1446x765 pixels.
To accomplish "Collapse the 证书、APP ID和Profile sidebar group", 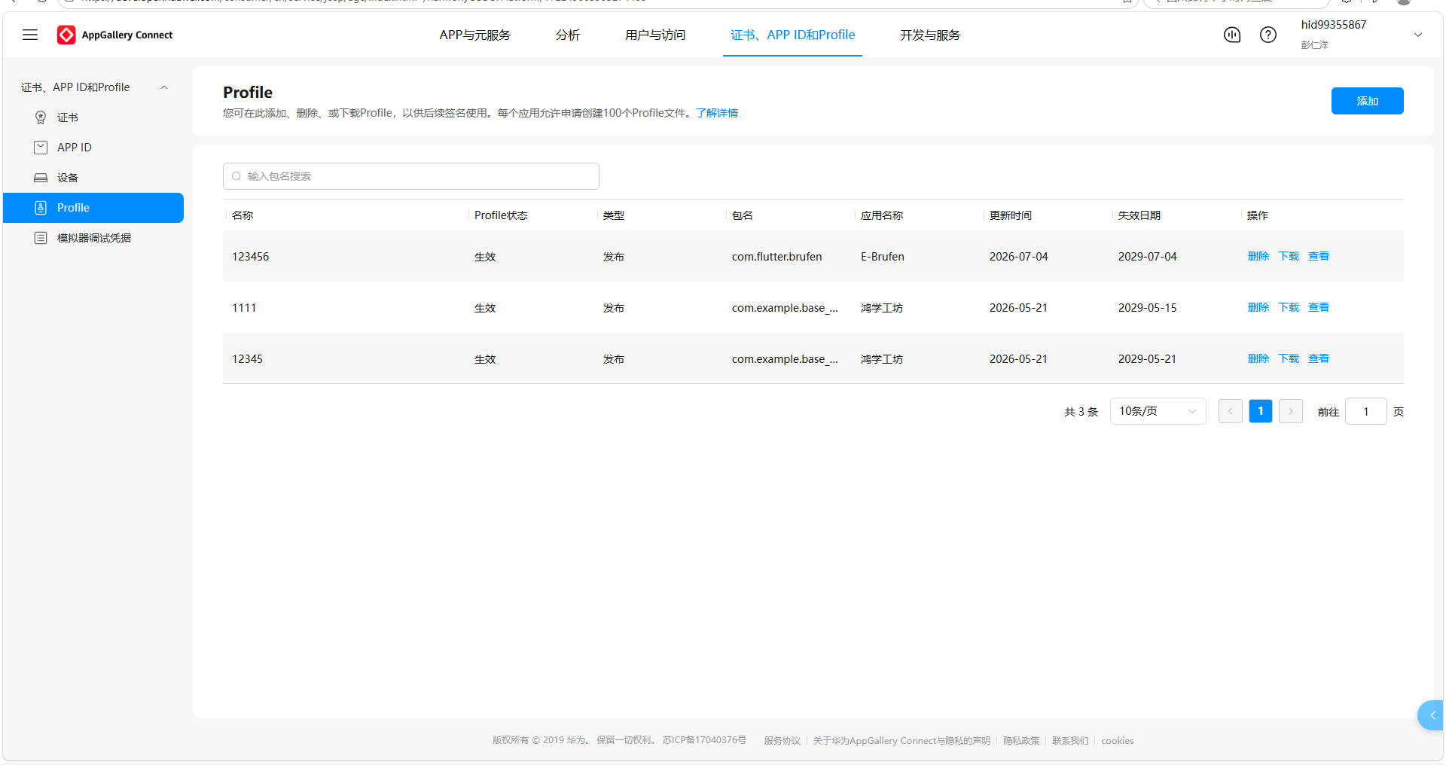I will tap(164, 87).
